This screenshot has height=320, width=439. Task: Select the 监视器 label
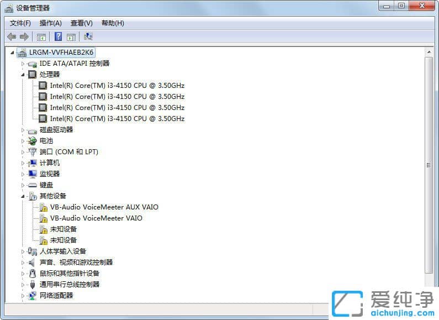point(50,174)
